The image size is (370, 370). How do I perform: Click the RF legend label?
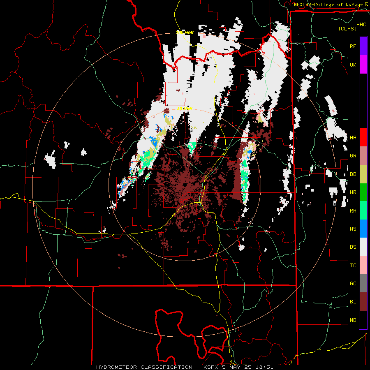click(353, 46)
